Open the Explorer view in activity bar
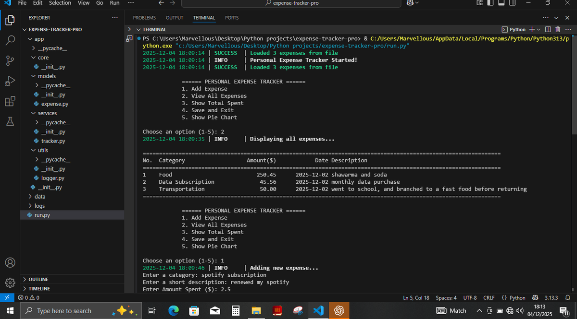577x319 pixels. 10,20
